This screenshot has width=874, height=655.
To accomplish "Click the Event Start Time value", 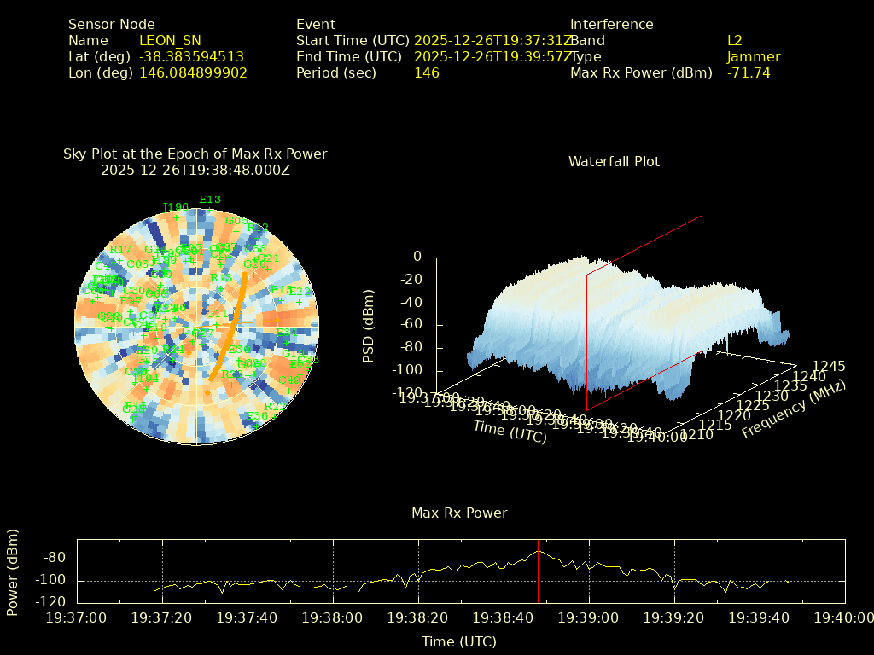I will (x=492, y=40).
